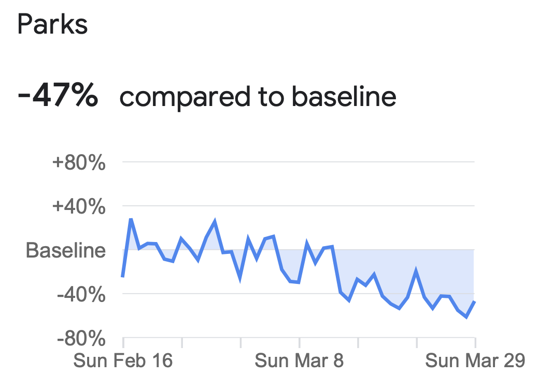Click the -47% headline figure

coord(58,96)
